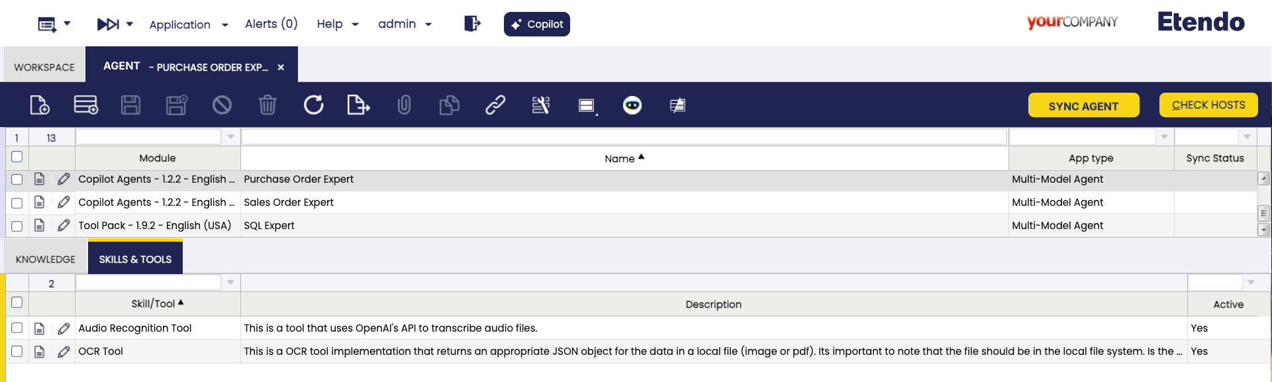Image resolution: width=1272 pixels, height=382 pixels.
Task: Click the Clone record icon
Action: [450, 105]
